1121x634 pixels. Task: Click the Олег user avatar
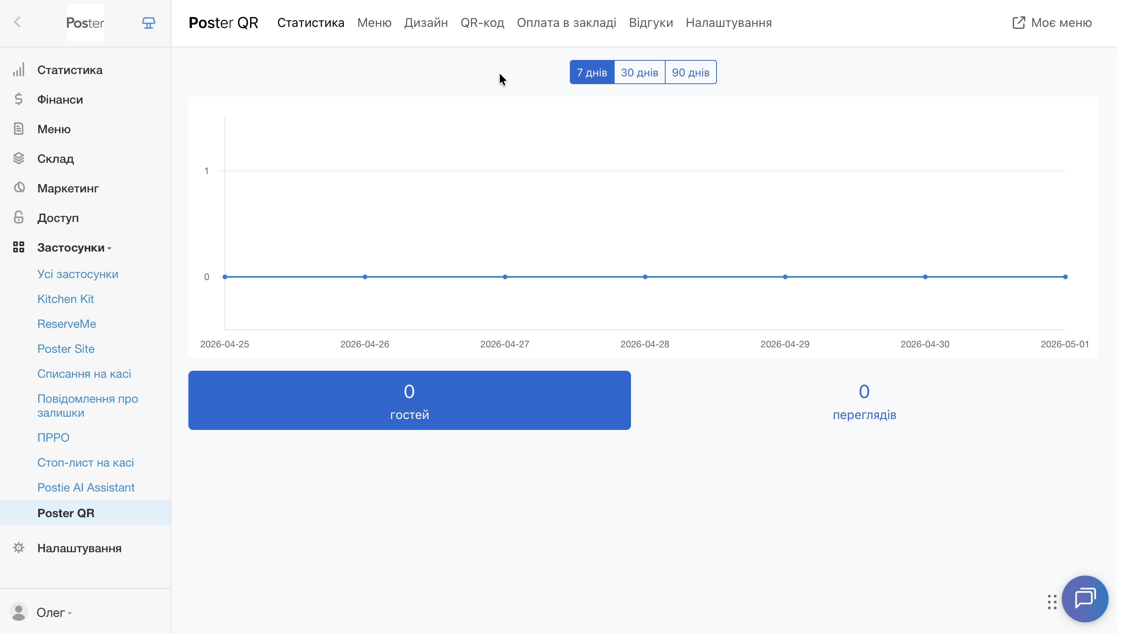pos(19,613)
